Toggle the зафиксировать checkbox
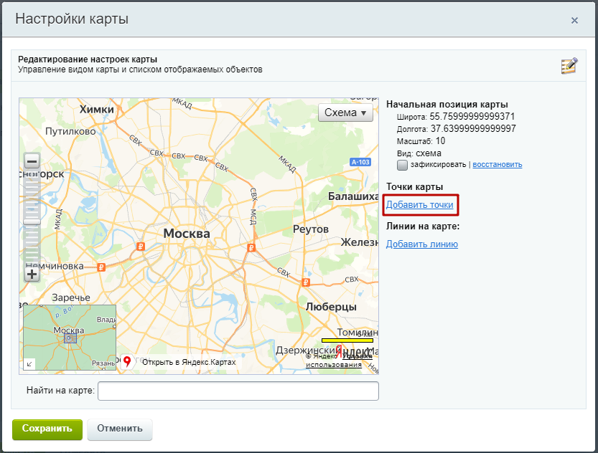This screenshot has height=453, width=598. click(402, 165)
